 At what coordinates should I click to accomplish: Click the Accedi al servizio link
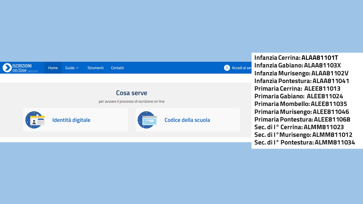point(241,68)
